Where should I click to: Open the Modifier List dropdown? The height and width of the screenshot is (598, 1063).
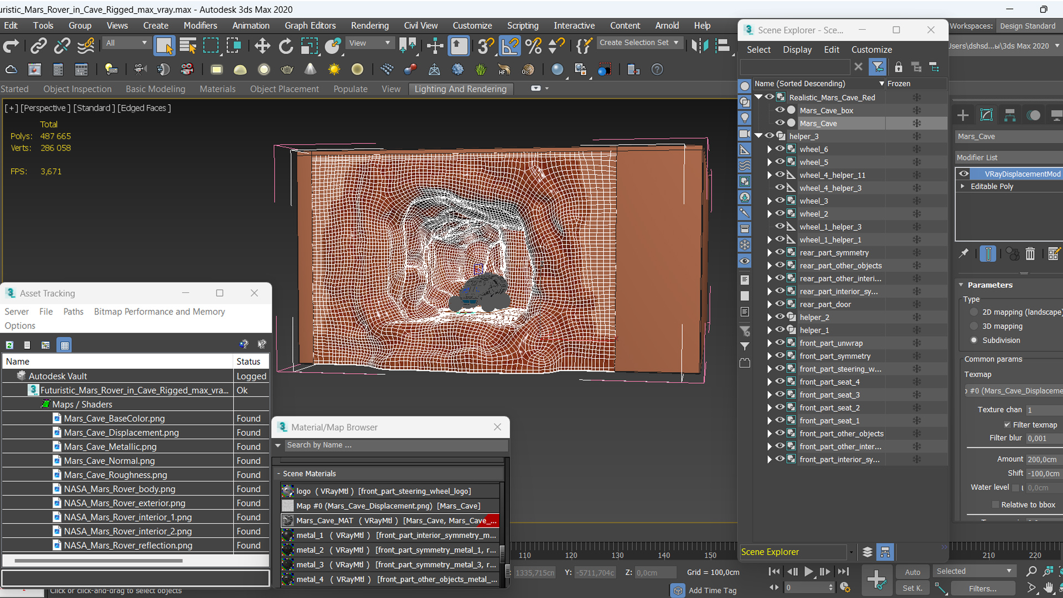pos(1009,157)
